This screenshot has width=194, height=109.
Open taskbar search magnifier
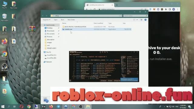click(x=9, y=107)
